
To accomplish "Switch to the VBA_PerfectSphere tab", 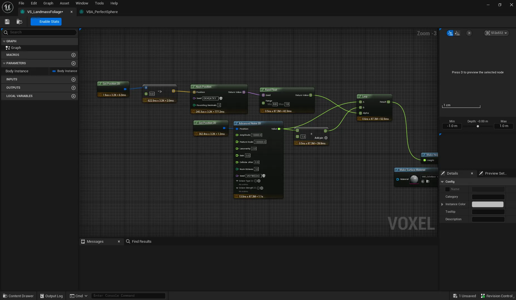I will click(x=101, y=12).
